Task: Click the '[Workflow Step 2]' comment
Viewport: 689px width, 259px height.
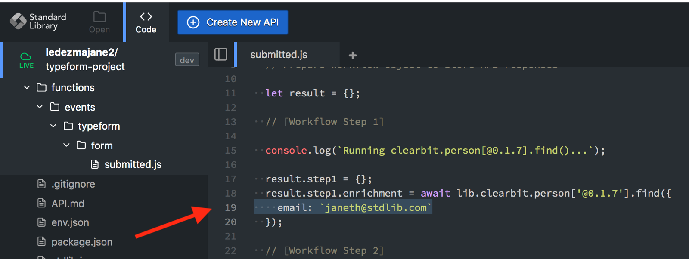Action: [325, 250]
